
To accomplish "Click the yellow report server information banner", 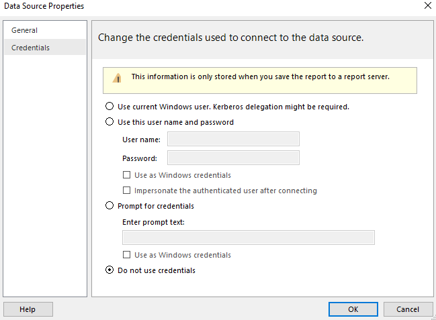I will (260, 81).
